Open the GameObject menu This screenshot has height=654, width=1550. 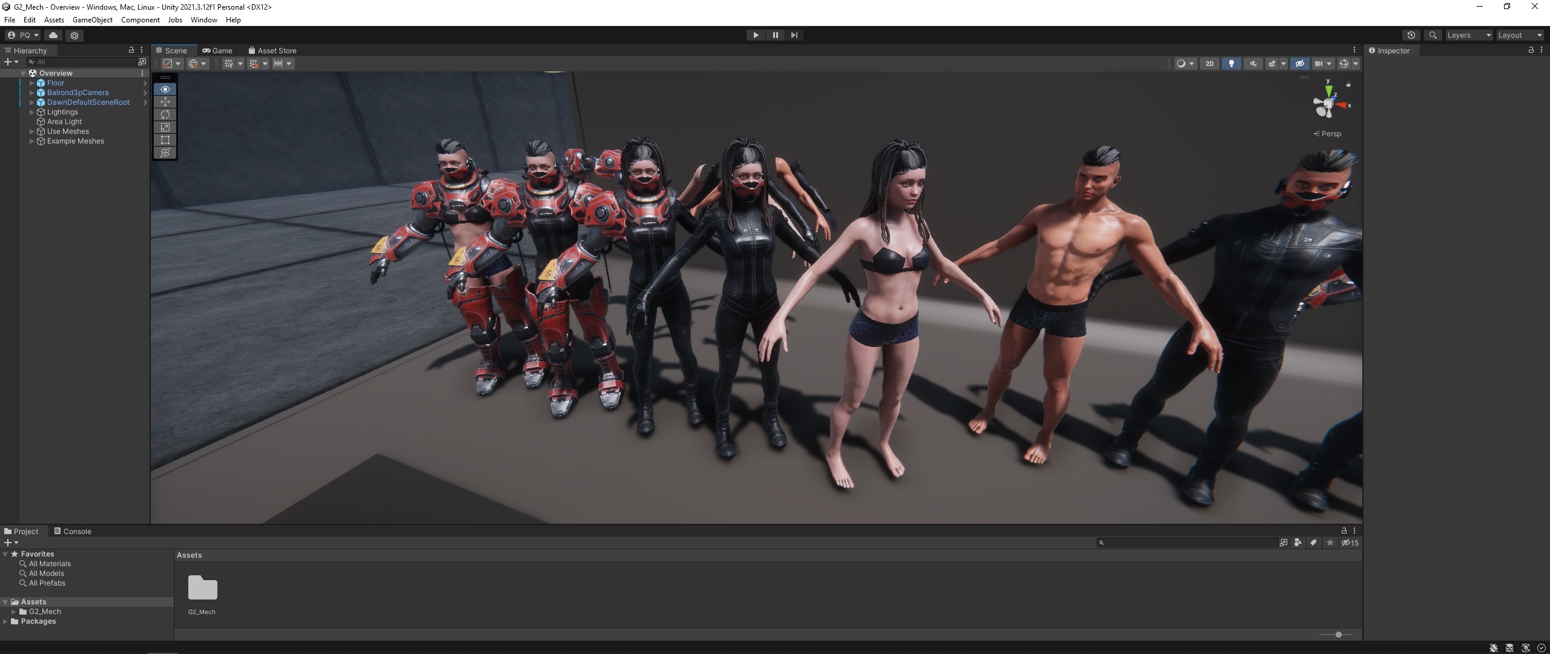click(92, 20)
